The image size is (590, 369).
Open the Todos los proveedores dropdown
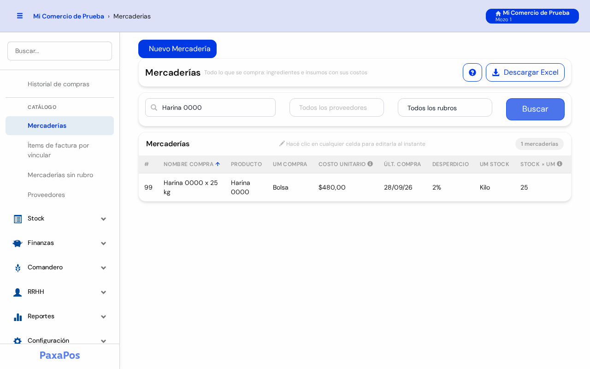[336, 107]
